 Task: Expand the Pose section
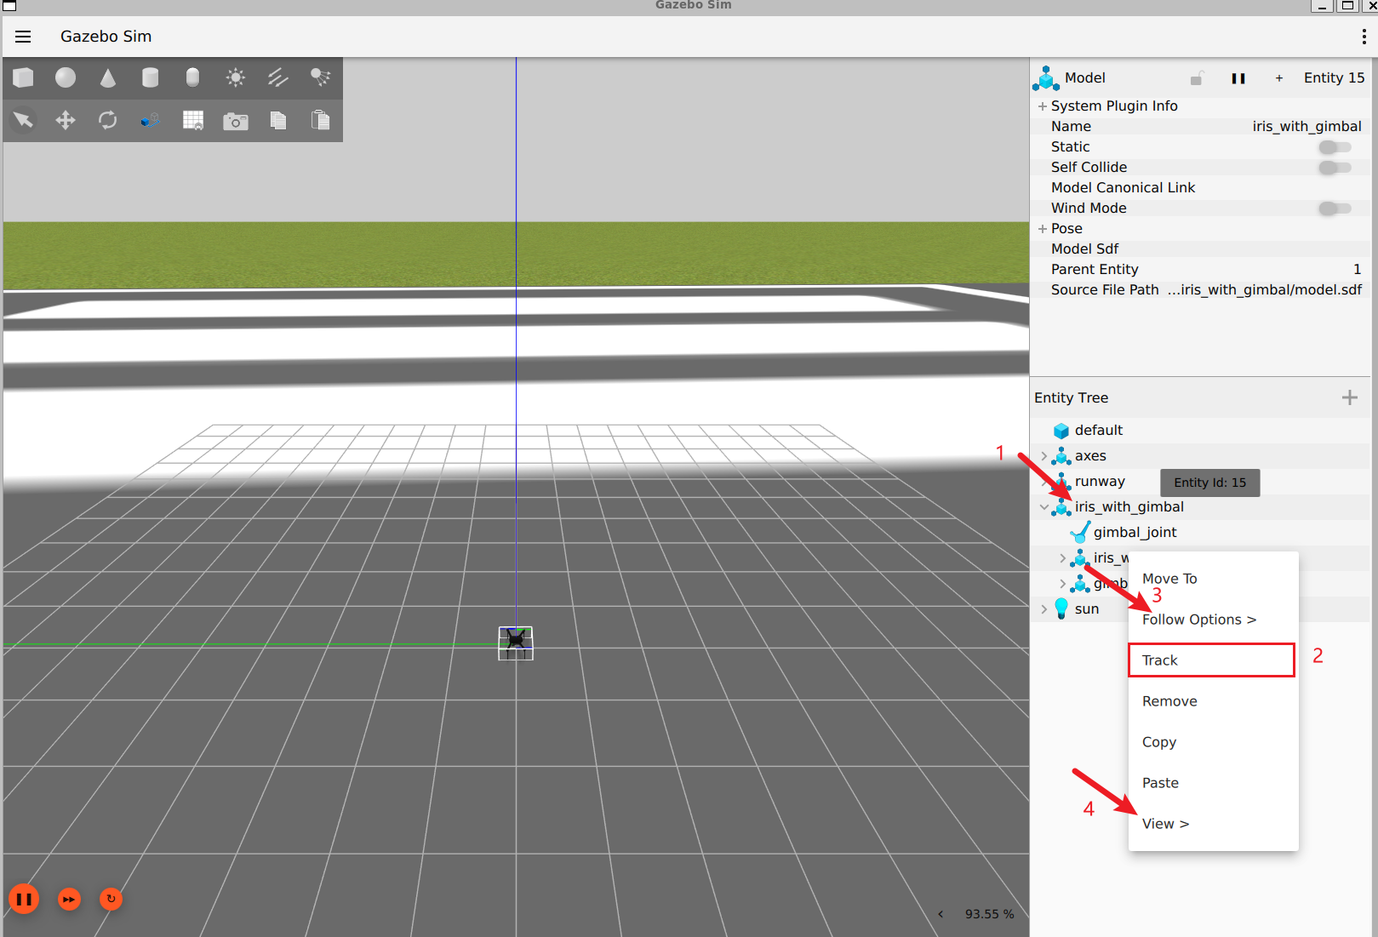(1043, 229)
